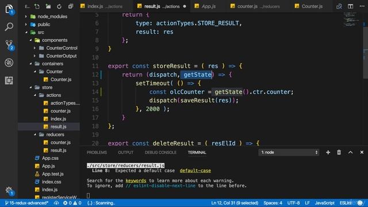Click the feedback smiley in status bar
The image size is (368, 207).
tap(360, 203)
